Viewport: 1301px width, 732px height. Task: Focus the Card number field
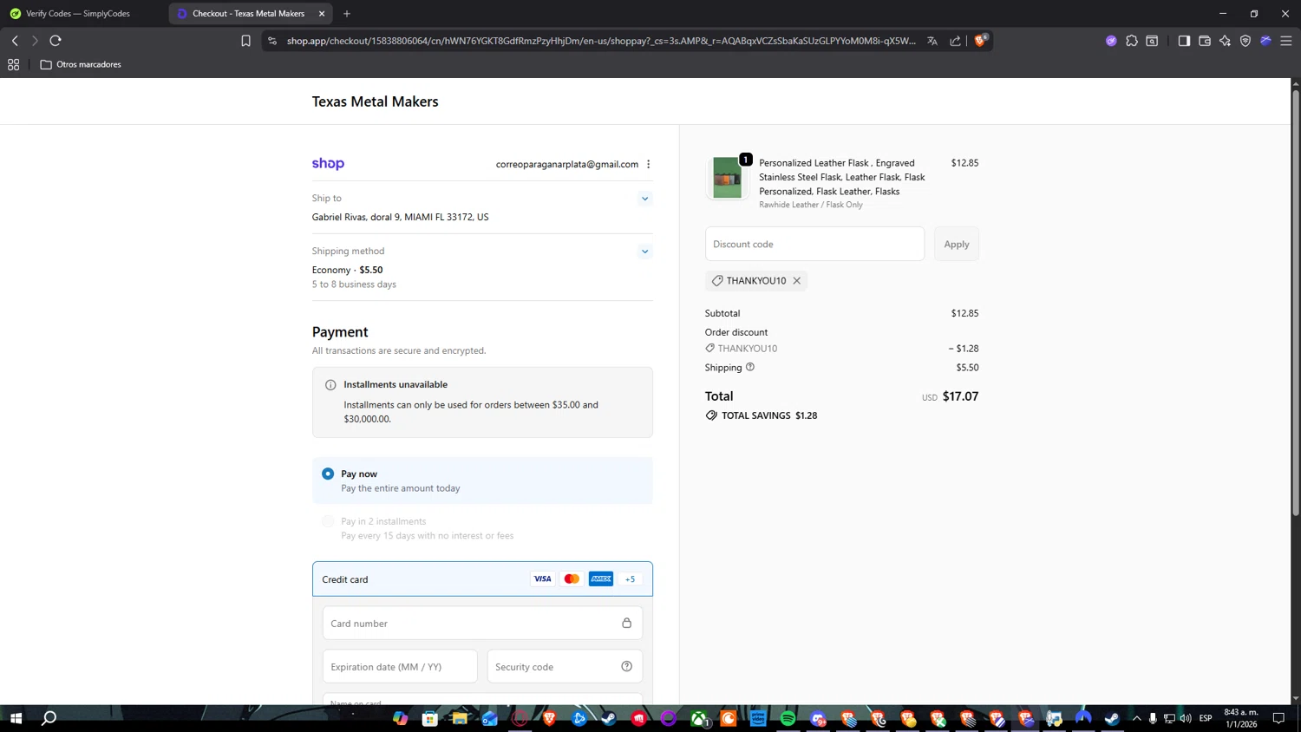pos(482,623)
